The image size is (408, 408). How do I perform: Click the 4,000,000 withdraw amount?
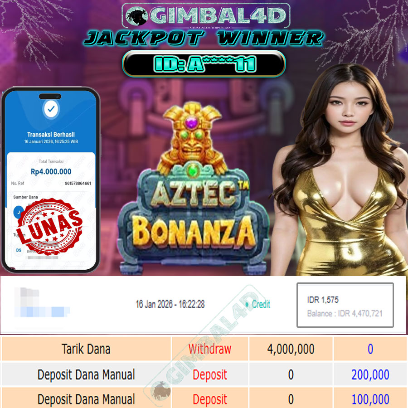pyautogui.click(x=291, y=349)
